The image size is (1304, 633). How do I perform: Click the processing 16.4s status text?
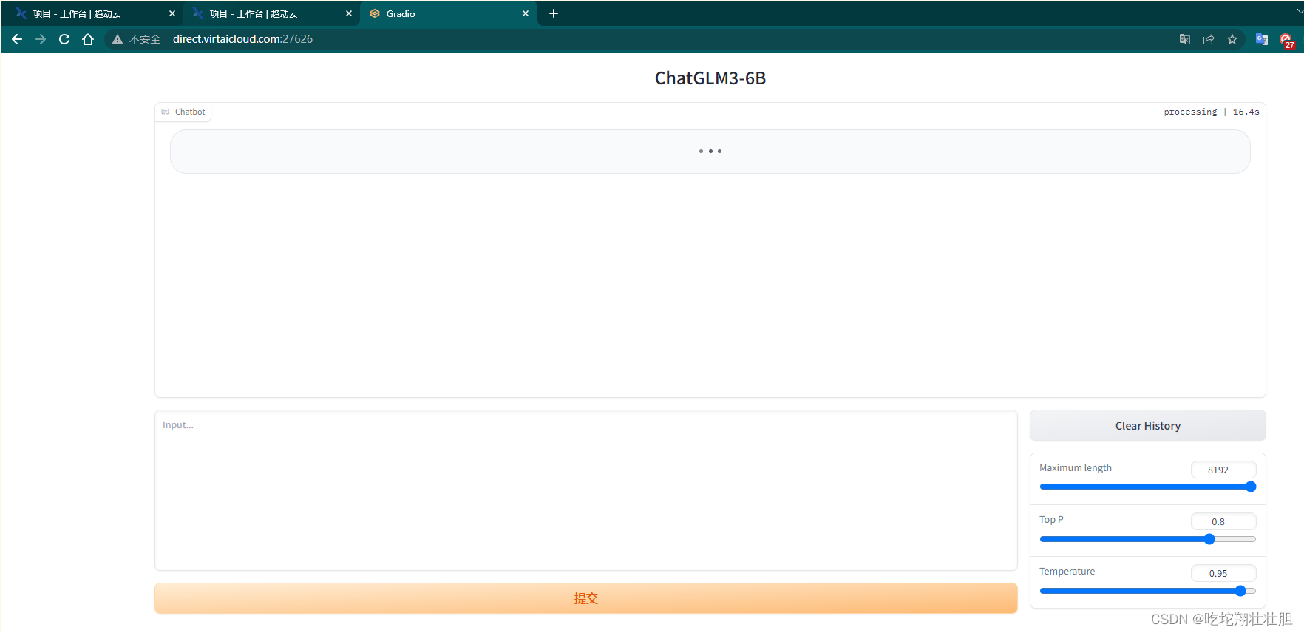point(1211,112)
